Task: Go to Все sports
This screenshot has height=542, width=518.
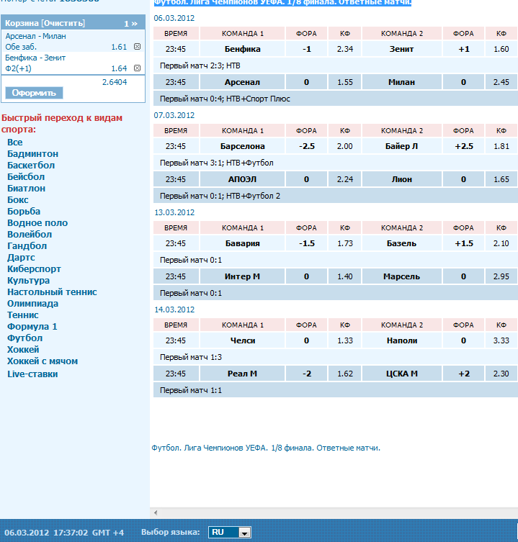Action: (15, 142)
